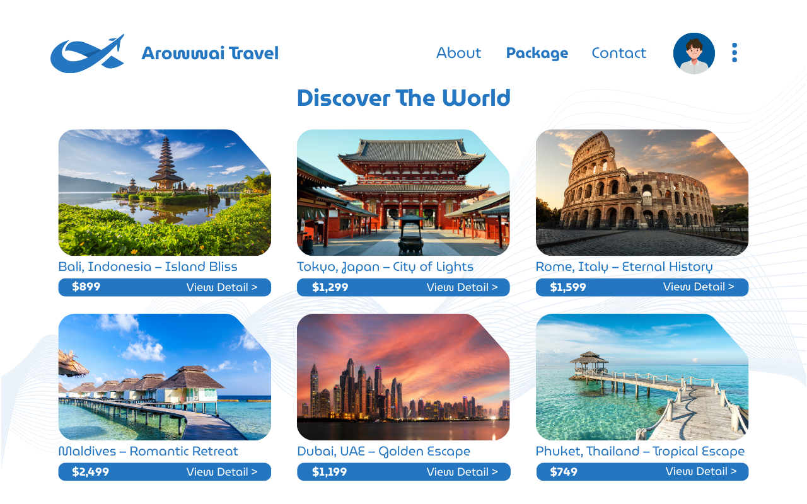View Detail for the Phuket package
This screenshot has width=807, height=504.
(701, 471)
